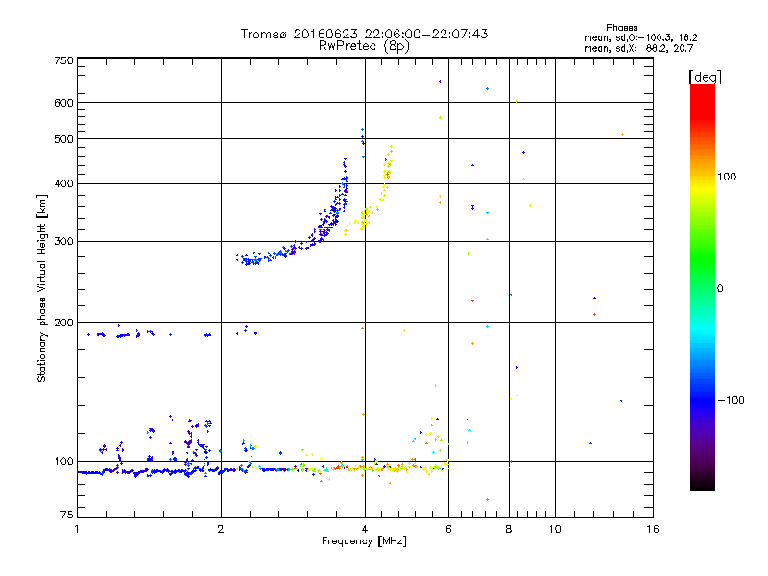Click the 'mean, sd,X: 88.2, 20.7' statistics line

point(638,48)
